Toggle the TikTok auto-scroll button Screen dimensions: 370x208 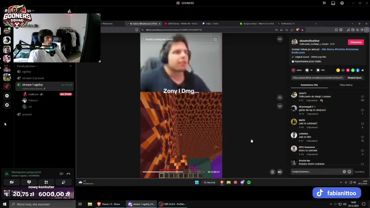point(272,172)
